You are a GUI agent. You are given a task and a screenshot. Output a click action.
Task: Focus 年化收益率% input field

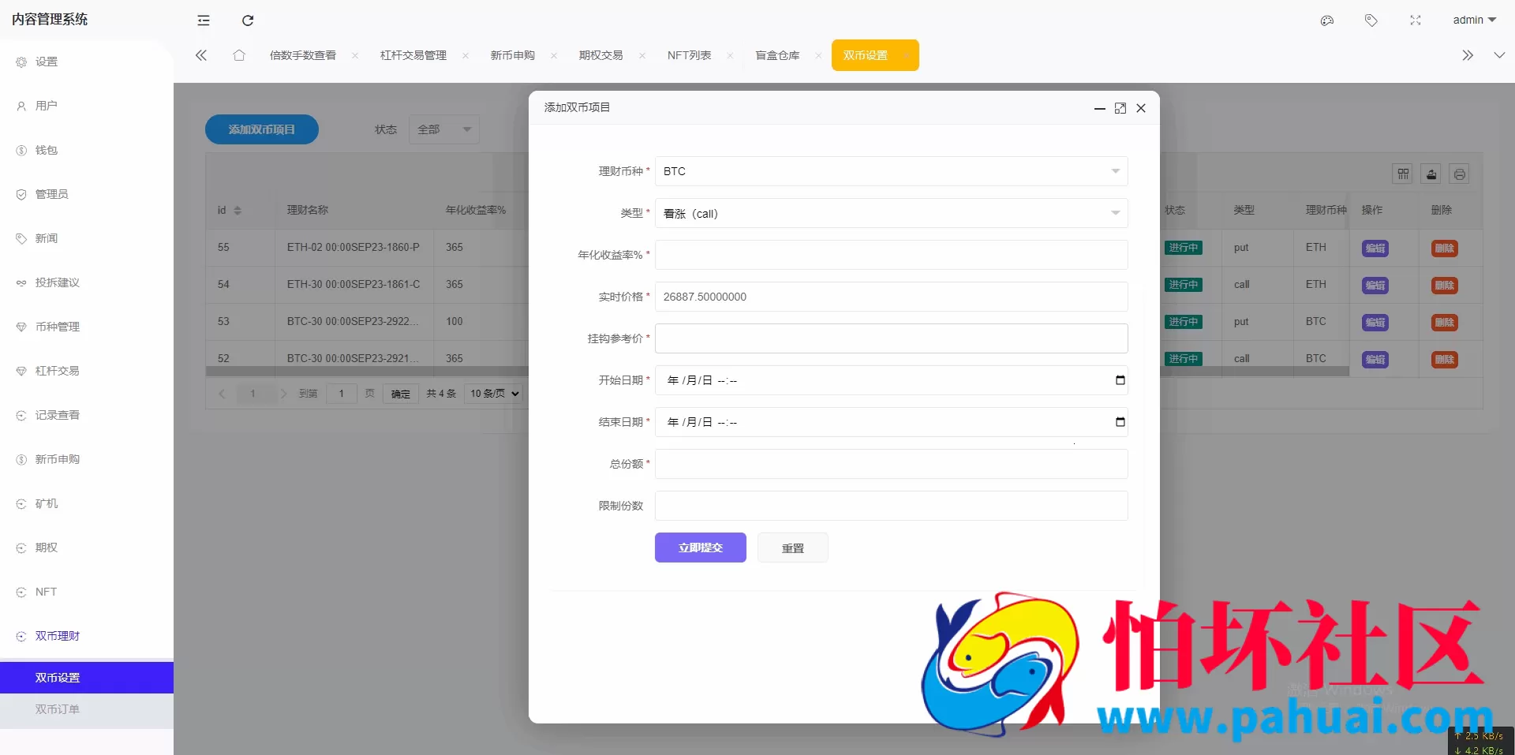[x=892, y=255]
